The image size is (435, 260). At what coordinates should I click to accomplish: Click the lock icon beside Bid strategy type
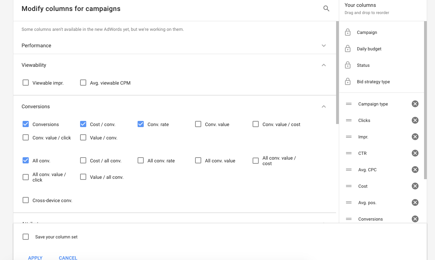click(347, 81)
